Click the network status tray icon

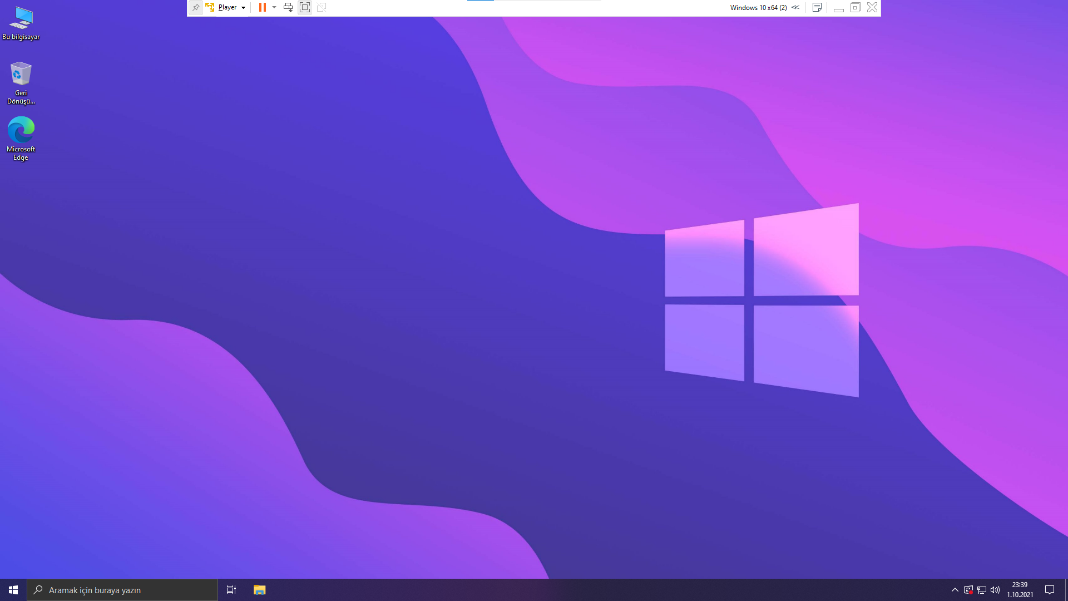point(982,590)
